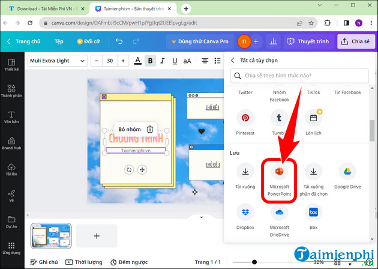Click the redo arrow icon
This screenshot has height=269, width=378.
pyautogui.click(x=136, y=41)
